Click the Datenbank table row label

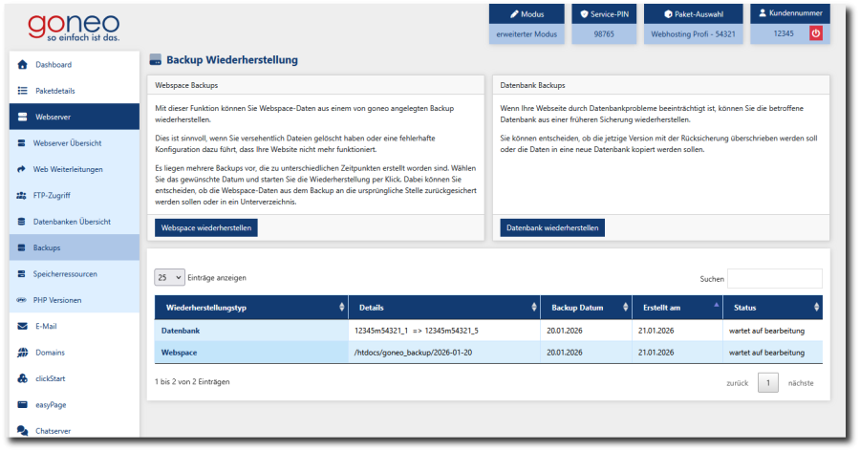[x=181, y=331]
